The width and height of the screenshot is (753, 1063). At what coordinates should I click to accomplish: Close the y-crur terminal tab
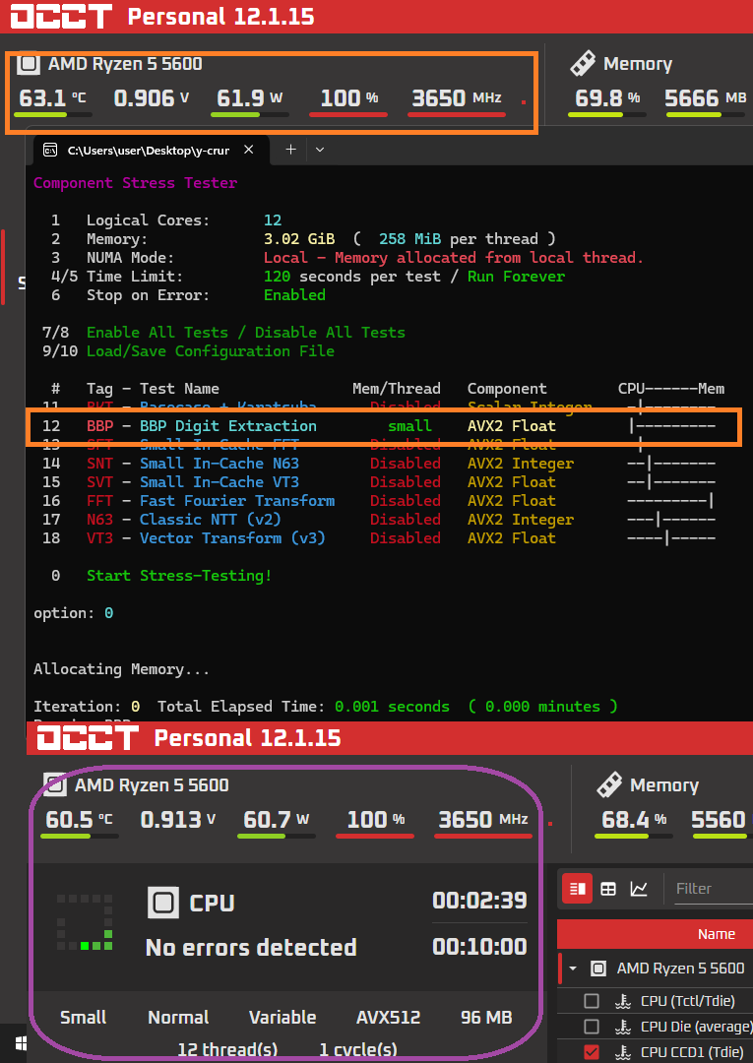[249, 150]
